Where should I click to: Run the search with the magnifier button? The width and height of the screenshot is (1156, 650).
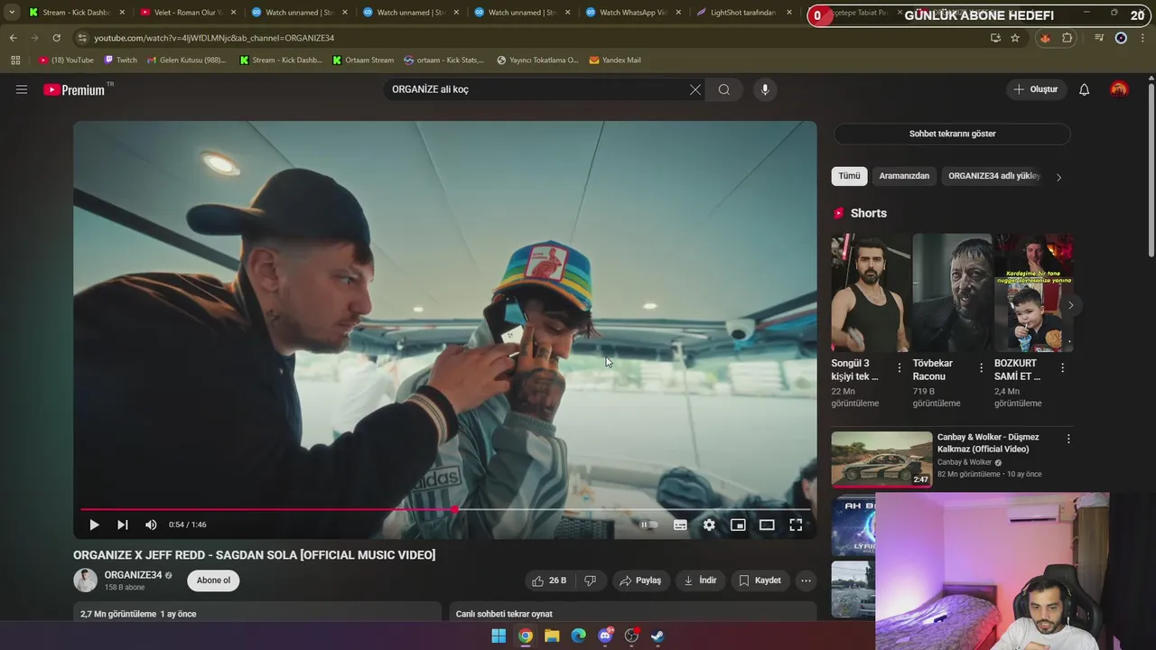[724, 89]
